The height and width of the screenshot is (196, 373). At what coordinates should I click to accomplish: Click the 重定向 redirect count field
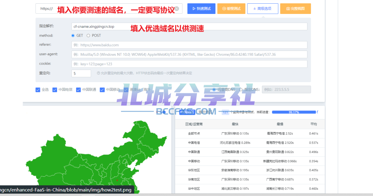pyautogui.click(x=81, y=73)
